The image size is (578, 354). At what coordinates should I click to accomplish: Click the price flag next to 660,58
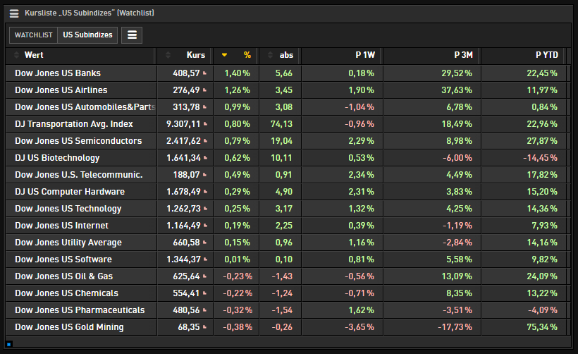click(204, 243)
